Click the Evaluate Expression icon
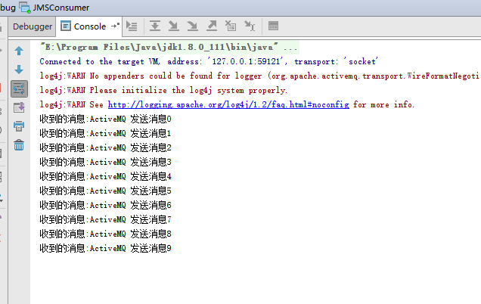481x304 pixels. pyautogui.click(x=273, y=26)
